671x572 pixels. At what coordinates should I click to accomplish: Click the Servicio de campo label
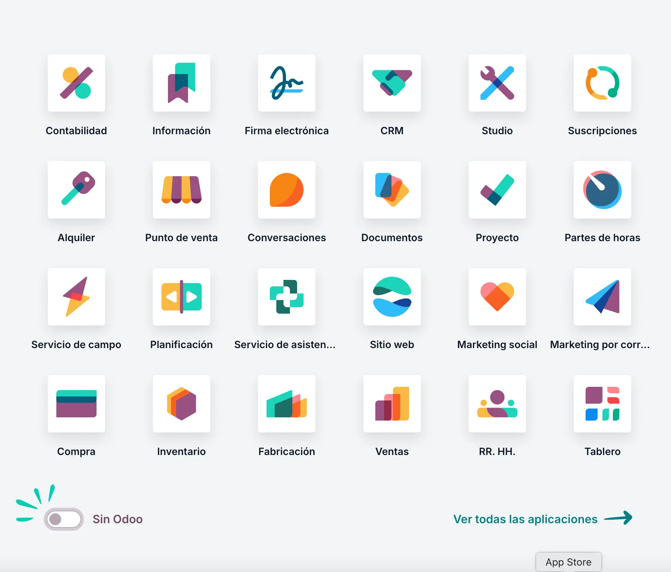click(76, 344)
